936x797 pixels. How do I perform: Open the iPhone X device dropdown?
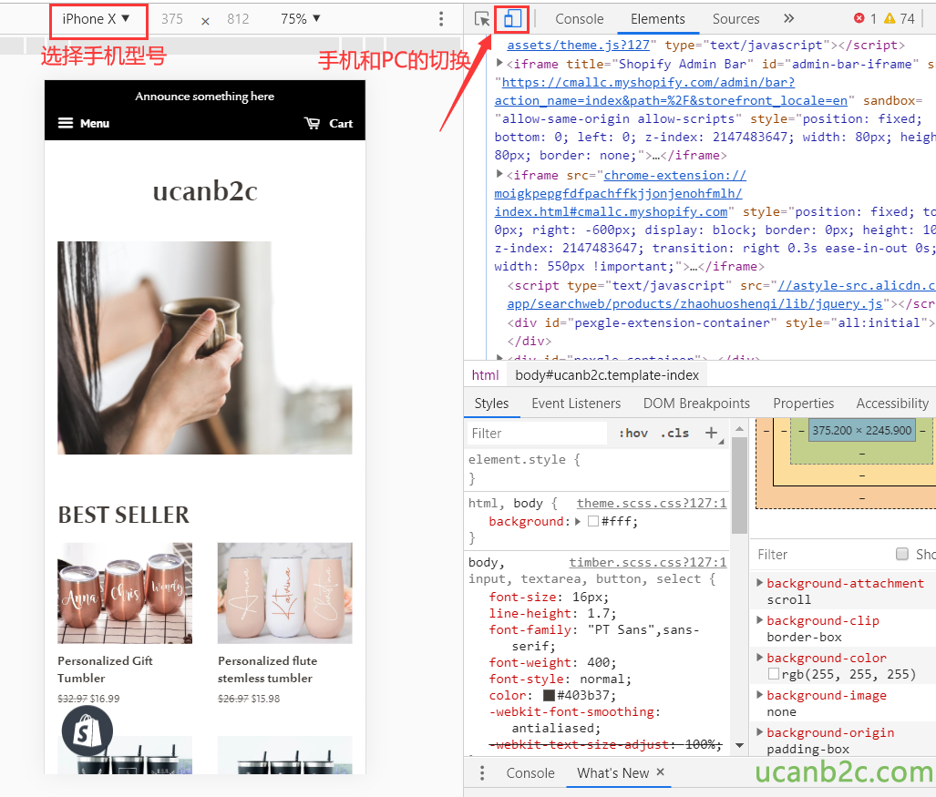coord(96,19)
